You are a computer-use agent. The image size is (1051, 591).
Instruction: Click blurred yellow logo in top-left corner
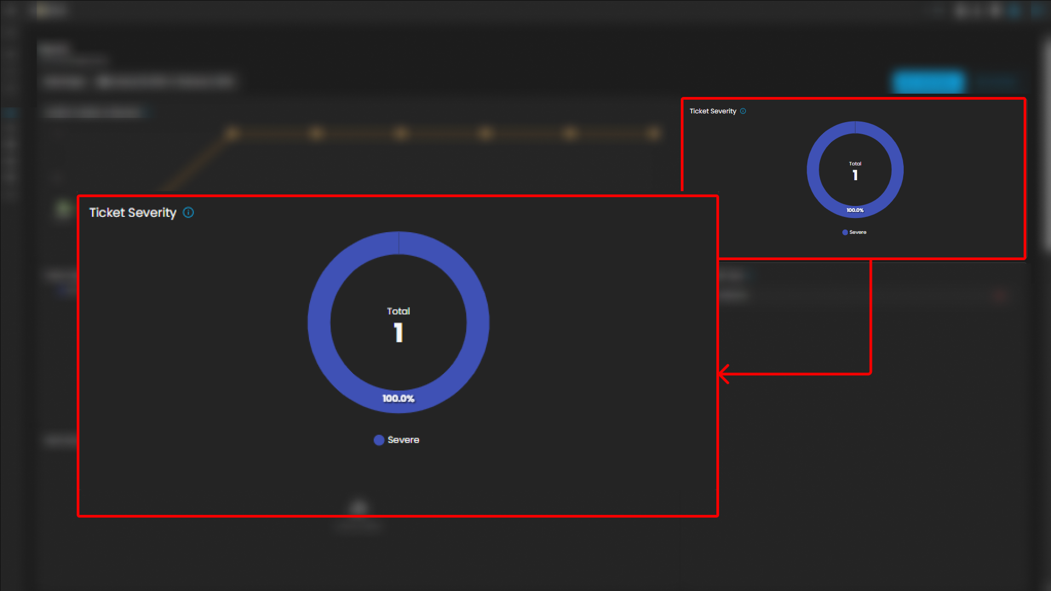pyautogui.click(x=50, y=10)
